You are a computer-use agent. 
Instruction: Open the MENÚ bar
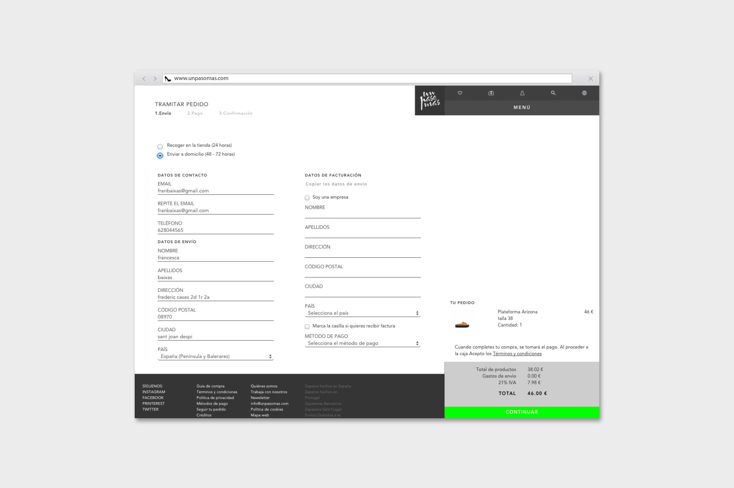point(522,108)
